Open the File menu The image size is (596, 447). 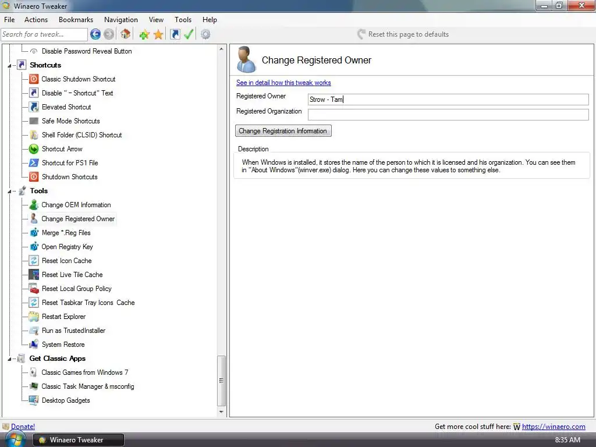(9, 20)
